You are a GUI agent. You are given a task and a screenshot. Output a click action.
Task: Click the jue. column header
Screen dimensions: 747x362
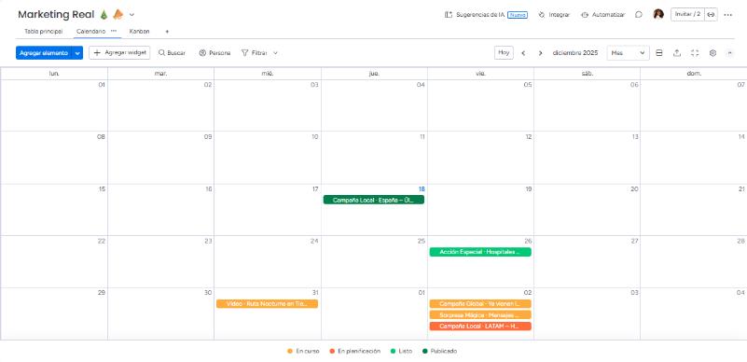pos(374,74)
